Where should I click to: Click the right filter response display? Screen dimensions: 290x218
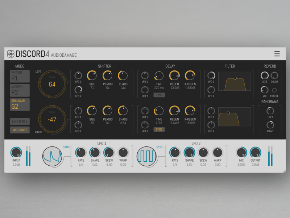point(235,117)
